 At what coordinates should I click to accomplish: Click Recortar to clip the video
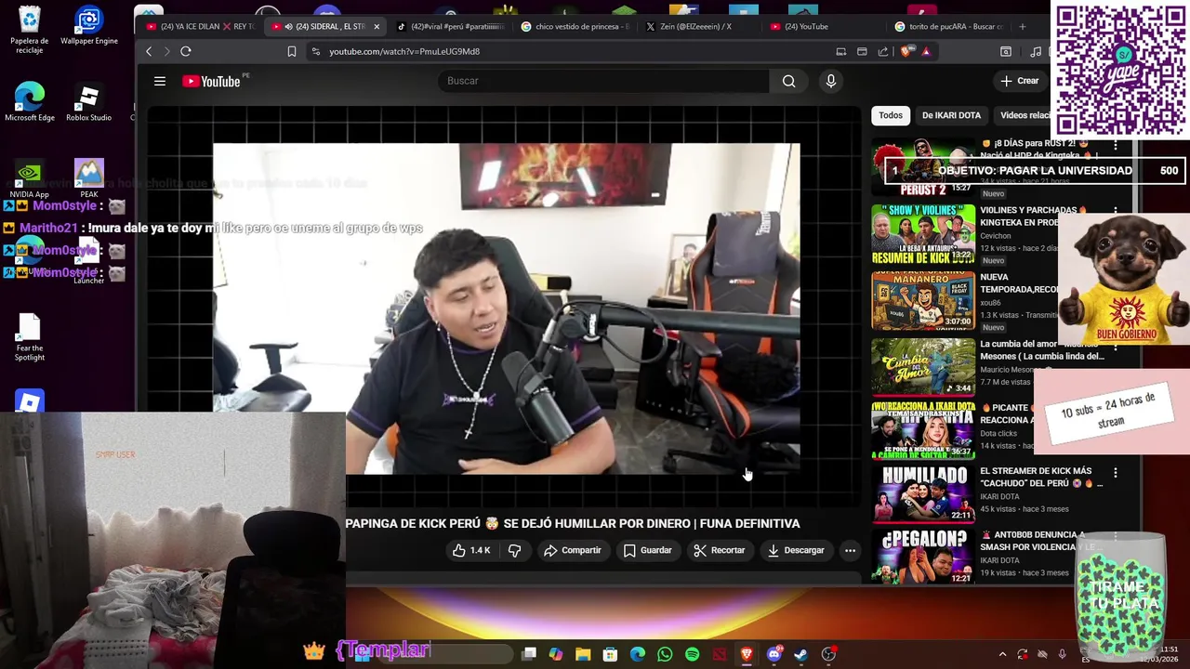click(719, 550)
